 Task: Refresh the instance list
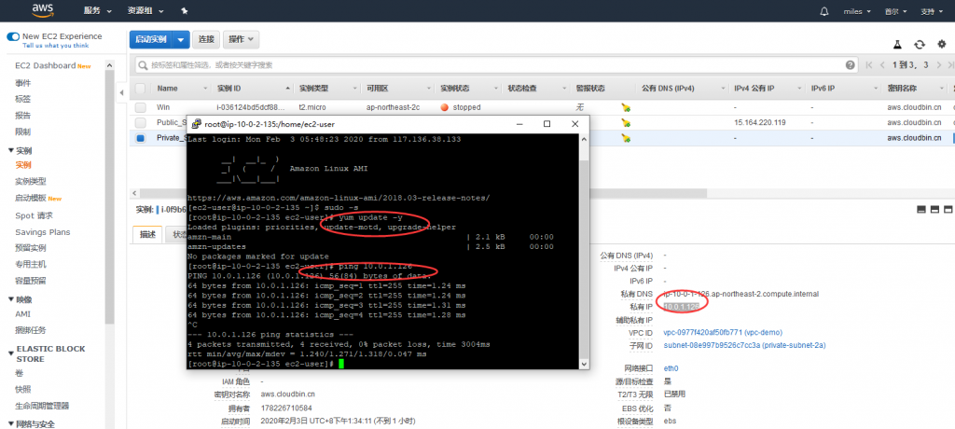(x=919, y=44)
